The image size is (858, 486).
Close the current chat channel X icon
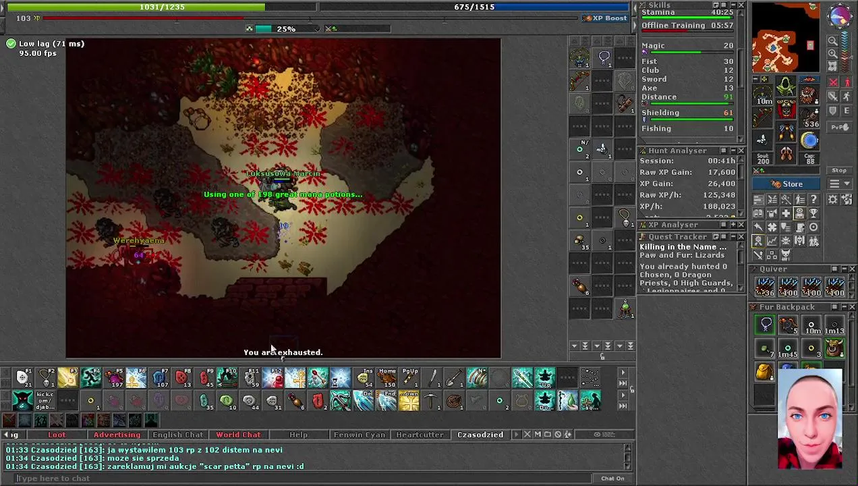click(x=527, y=434)
